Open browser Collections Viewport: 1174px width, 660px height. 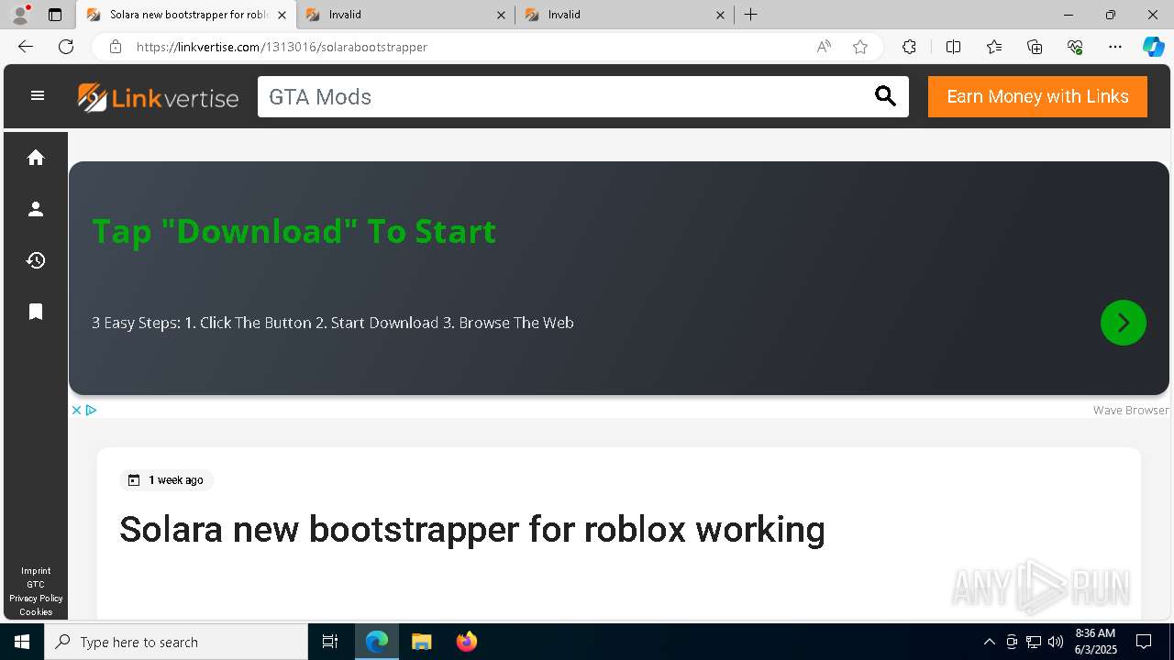(1035, 47)
